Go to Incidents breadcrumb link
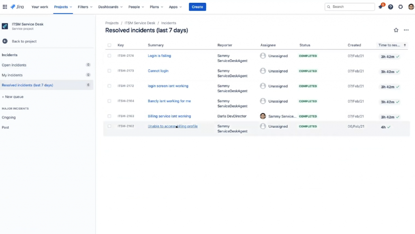Screen dimensions: 415x234 pos(169,23)
